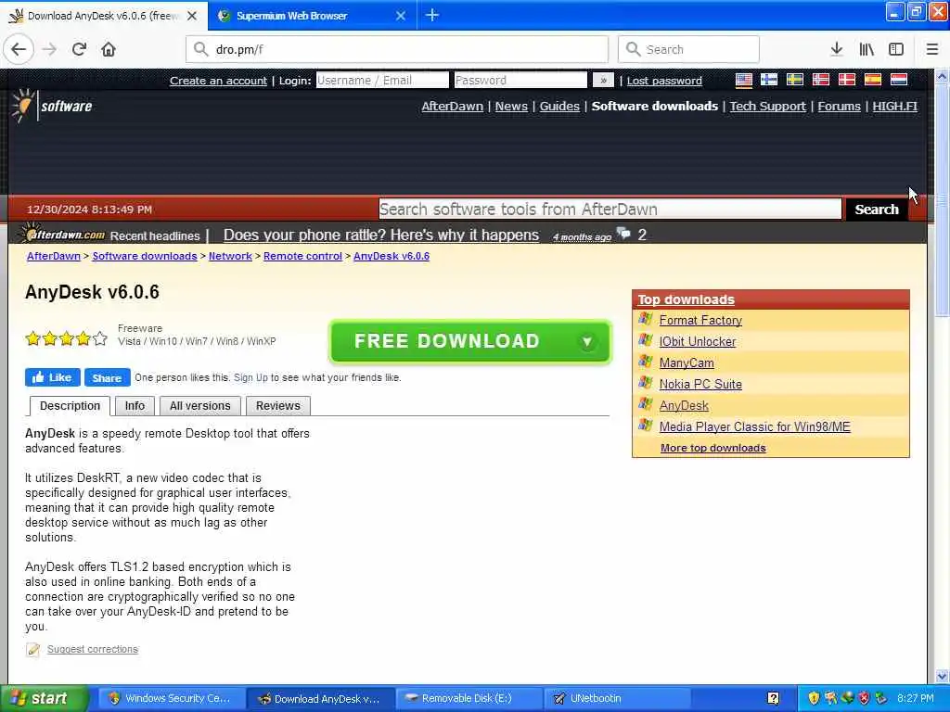Submit login with the arrow button
Screen dimensions: 950x712
(x=603, y=80)
